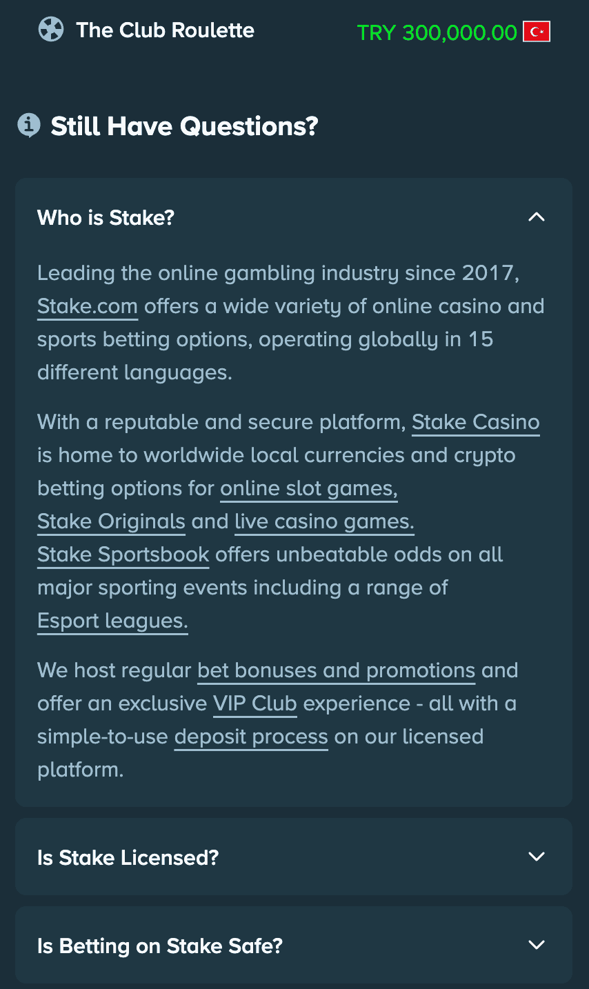Visit the Stake Originals link
589x989 pixels.
(x=111, y=521)
